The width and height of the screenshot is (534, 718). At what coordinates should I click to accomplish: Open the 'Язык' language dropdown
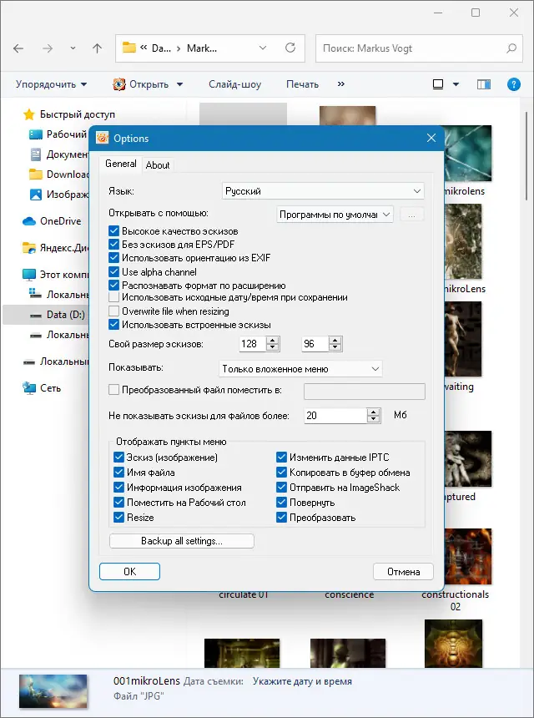click(x=323, y=191)
